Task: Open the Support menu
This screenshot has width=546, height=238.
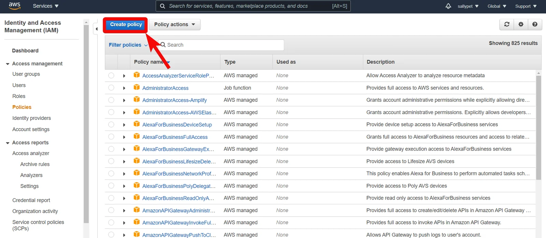Action: 526,6
